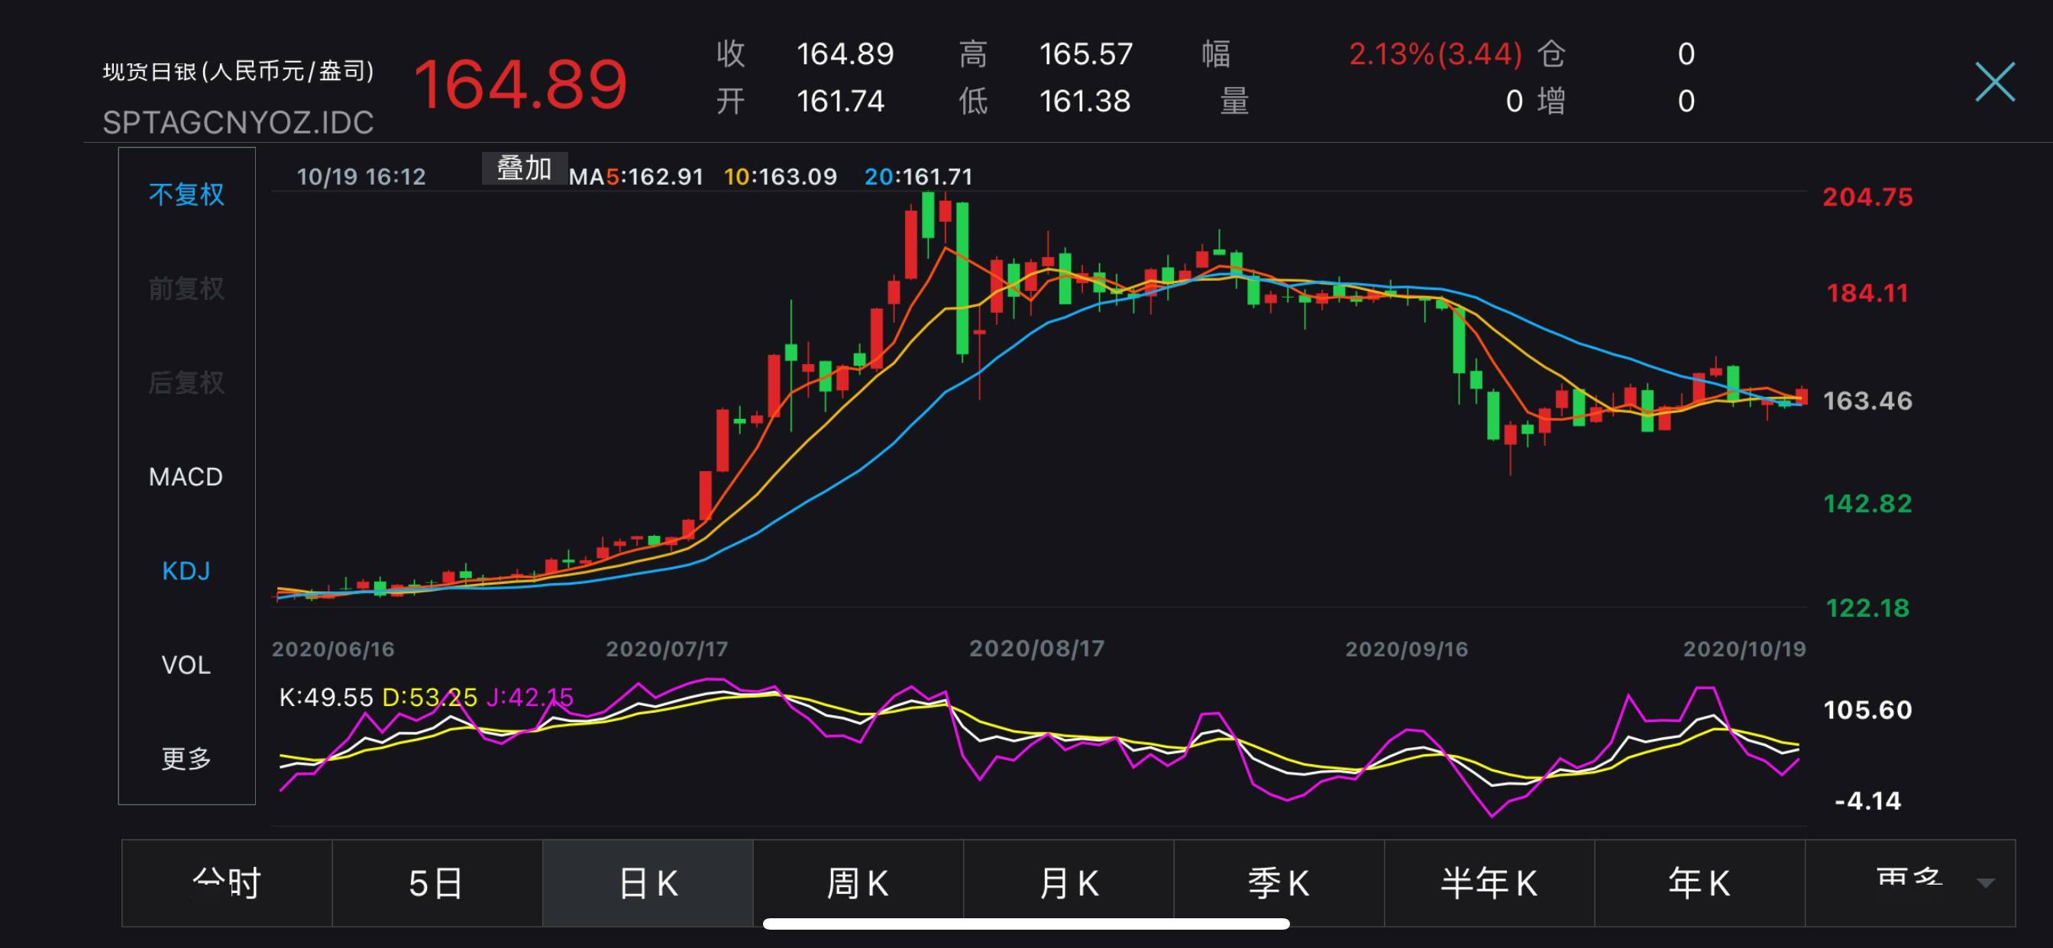Click the 10/19 16:12 timestamp

[361, 176]
